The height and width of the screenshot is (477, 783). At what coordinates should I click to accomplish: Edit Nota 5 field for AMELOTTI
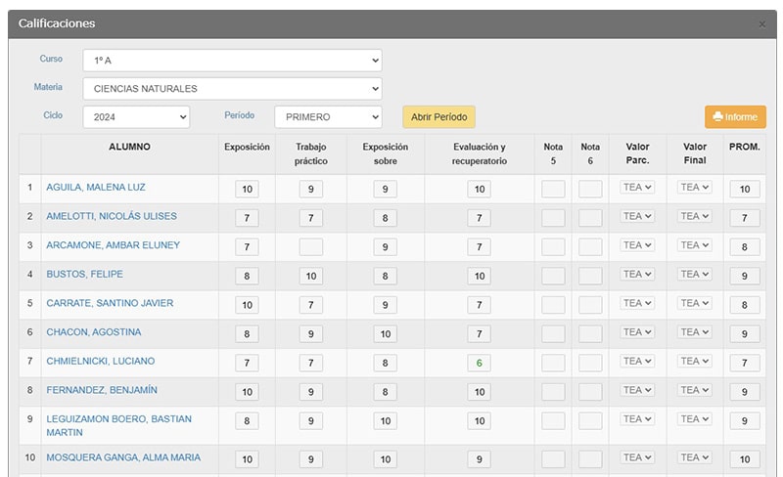point(553,218)
